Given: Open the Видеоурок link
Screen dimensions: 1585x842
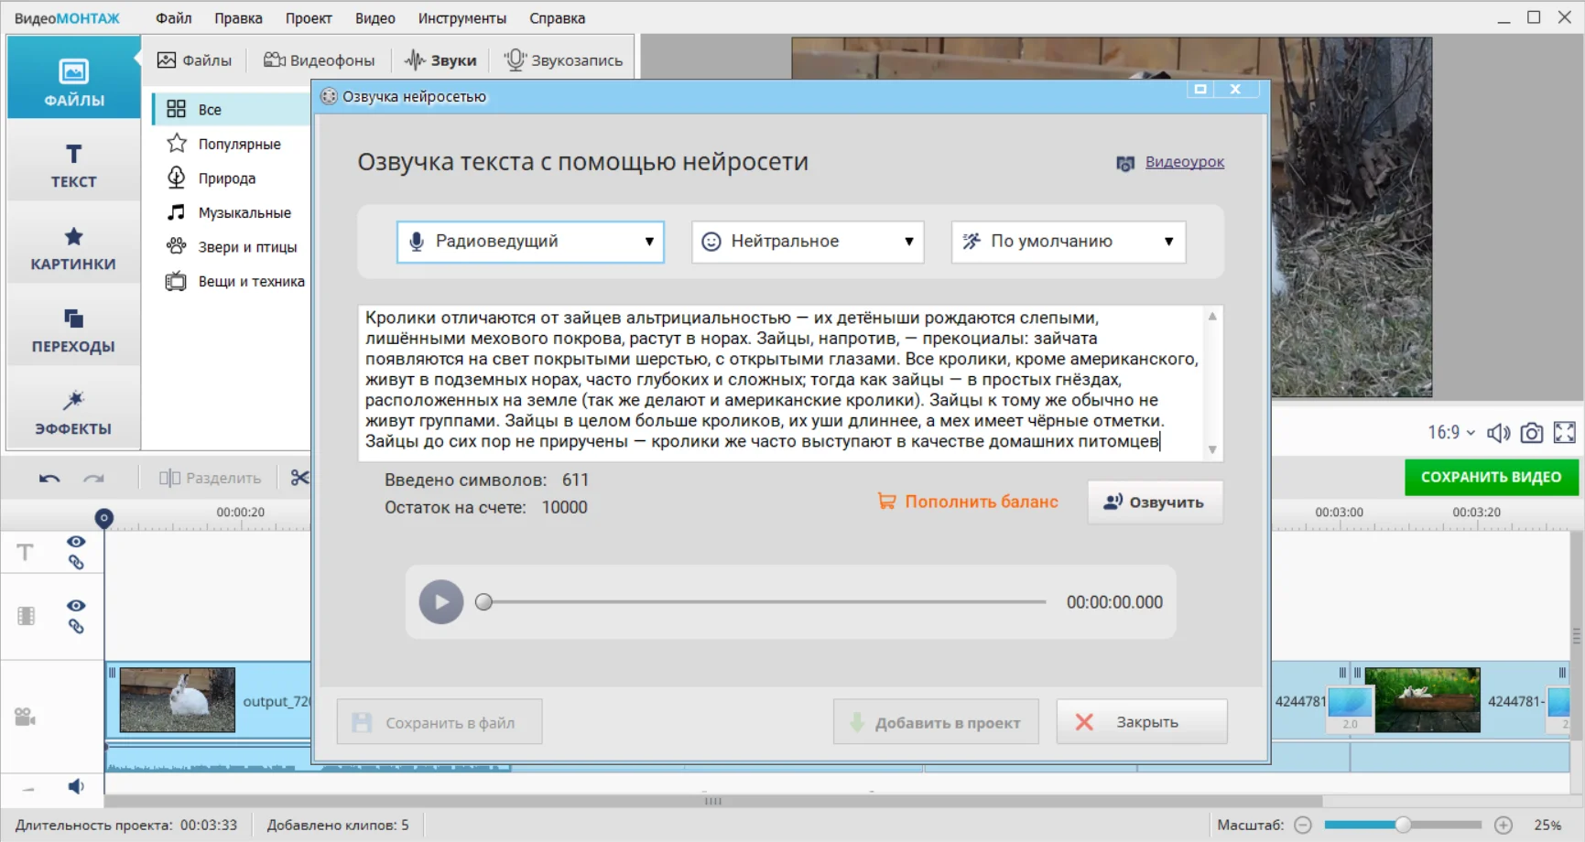Looking at the screenshot, I should tap(1184, 162).
